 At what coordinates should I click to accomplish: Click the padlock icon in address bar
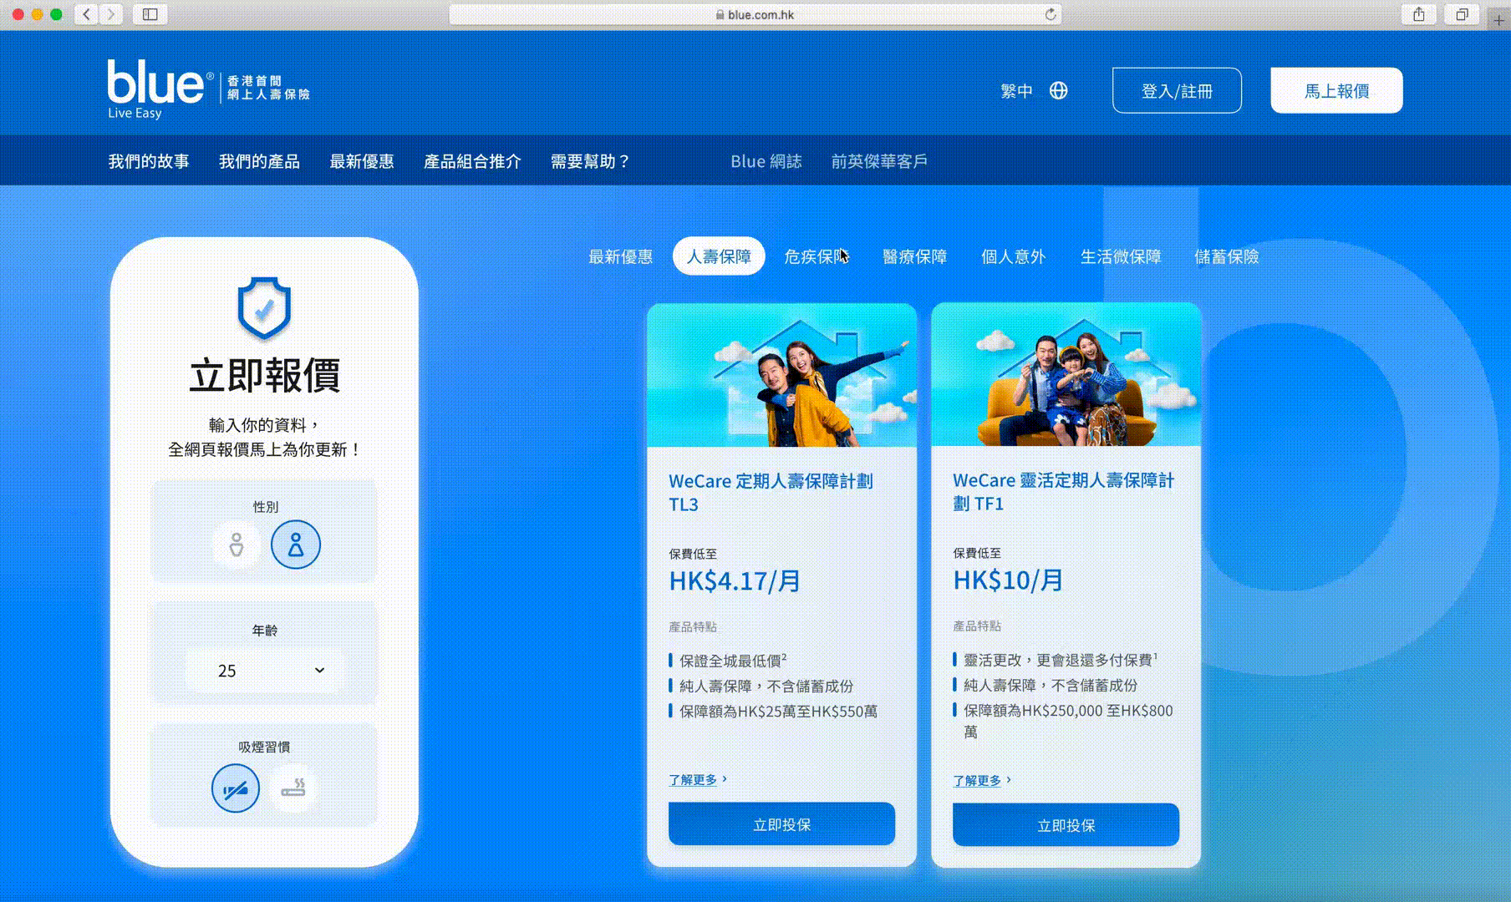[x=720, y=14]
